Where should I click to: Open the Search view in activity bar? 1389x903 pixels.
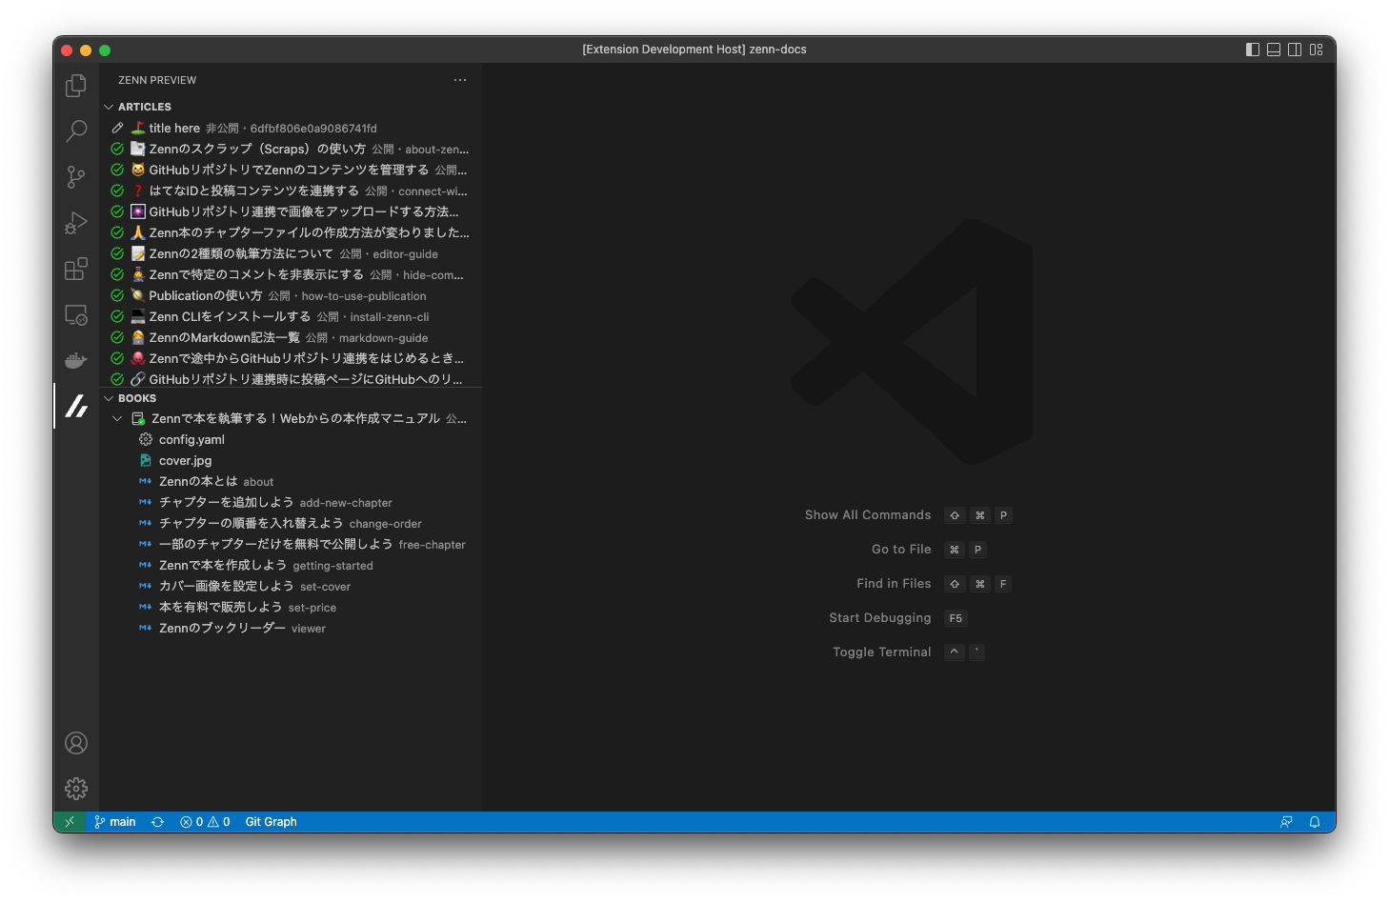pos(76,130)
